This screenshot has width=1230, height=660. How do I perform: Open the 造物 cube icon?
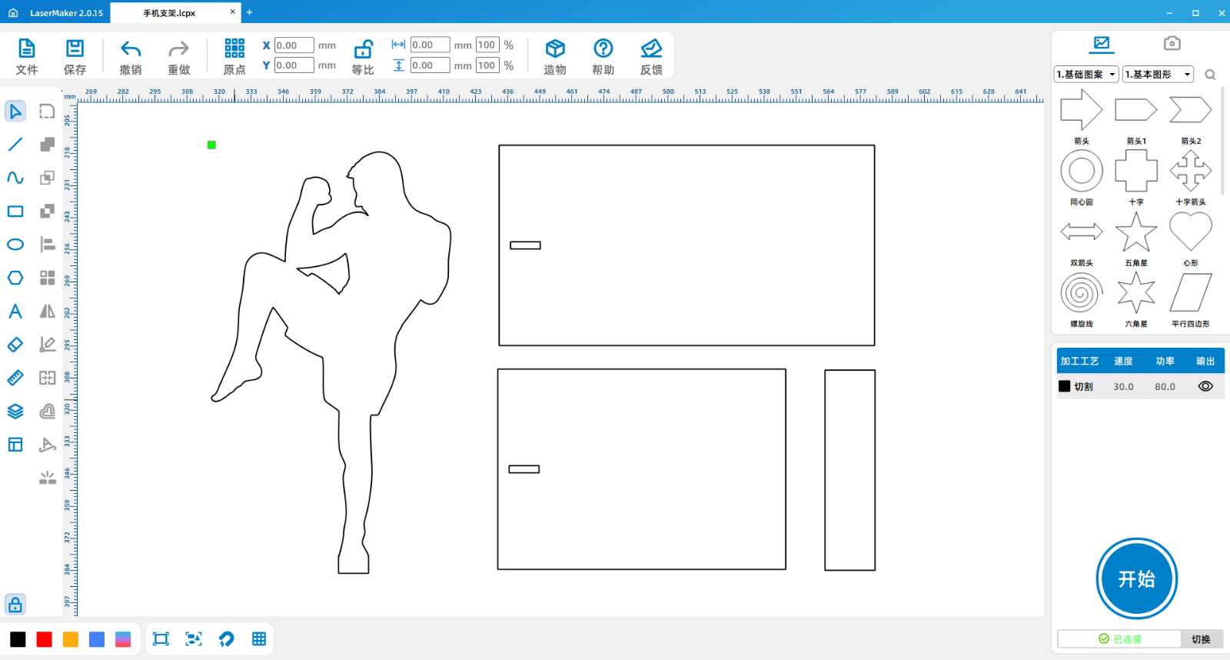(555, 49)
